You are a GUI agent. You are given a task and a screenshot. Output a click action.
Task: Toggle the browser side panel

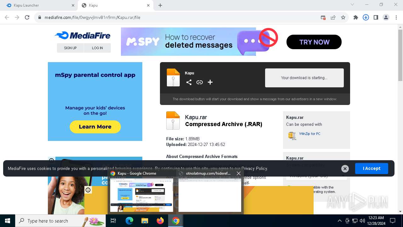[x=376, y=17]
